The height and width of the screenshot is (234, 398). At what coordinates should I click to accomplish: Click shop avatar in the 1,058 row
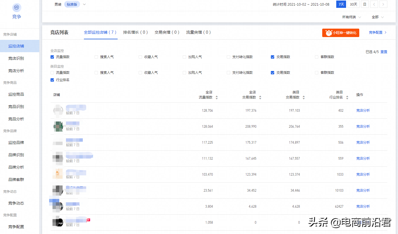(x=58, y=222)
